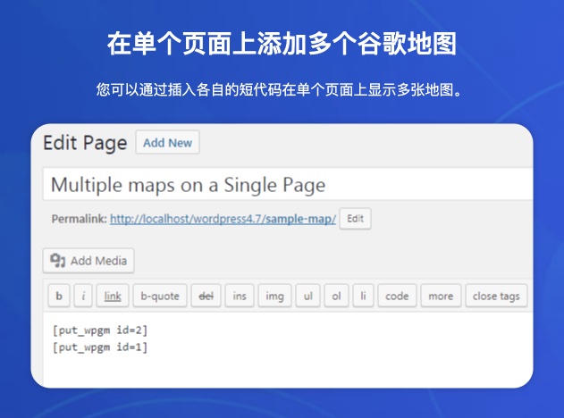Toggle bold with the b button
This screenshot has height=418, width=564.
point(59,296)
